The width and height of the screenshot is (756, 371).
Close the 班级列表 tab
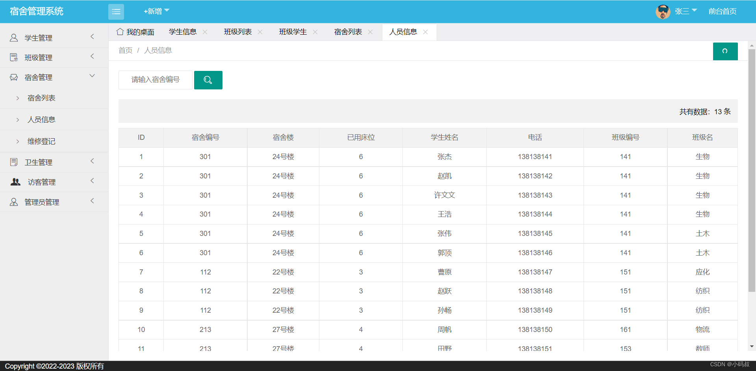(260, 32)
